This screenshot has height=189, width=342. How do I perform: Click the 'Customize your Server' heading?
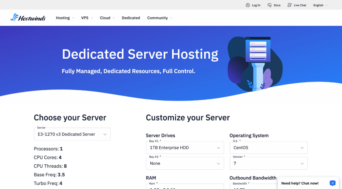(188, 118)
